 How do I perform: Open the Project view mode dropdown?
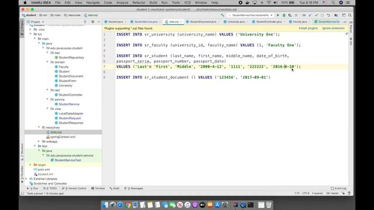click(x=36, y=22)
